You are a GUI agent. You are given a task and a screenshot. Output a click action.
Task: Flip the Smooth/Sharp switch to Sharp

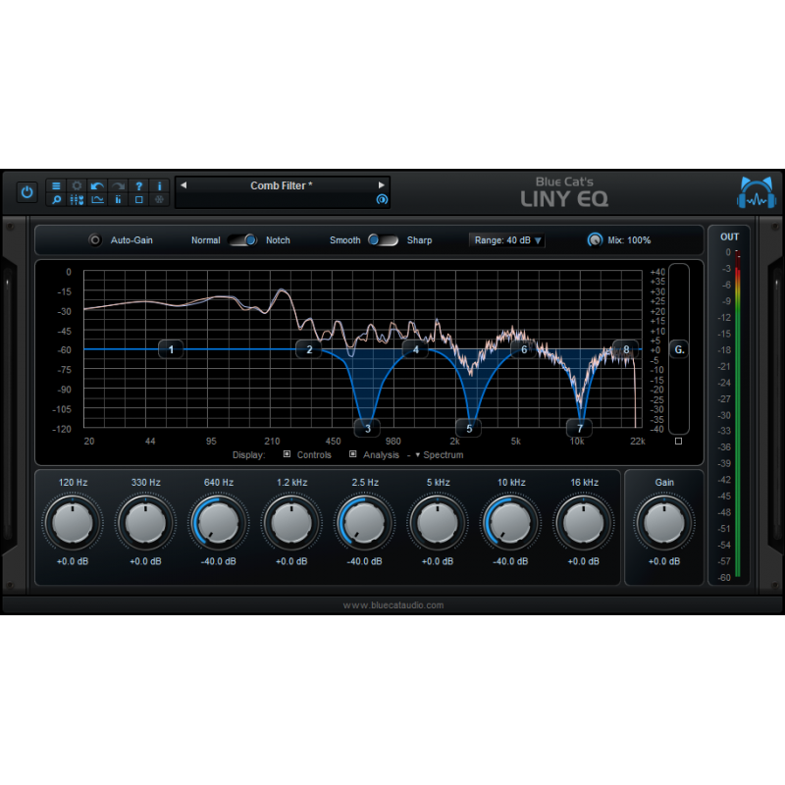(x=391, y=239)
